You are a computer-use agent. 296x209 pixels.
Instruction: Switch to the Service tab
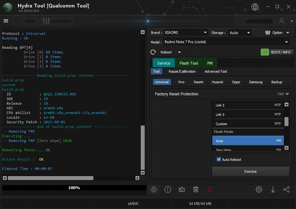coord(164,63)
